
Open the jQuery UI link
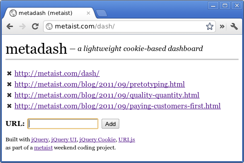point(64,140)
